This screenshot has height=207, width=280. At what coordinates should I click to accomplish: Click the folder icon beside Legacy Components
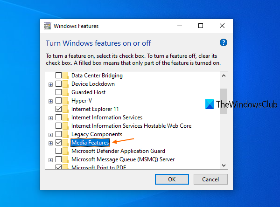point(65,134)
